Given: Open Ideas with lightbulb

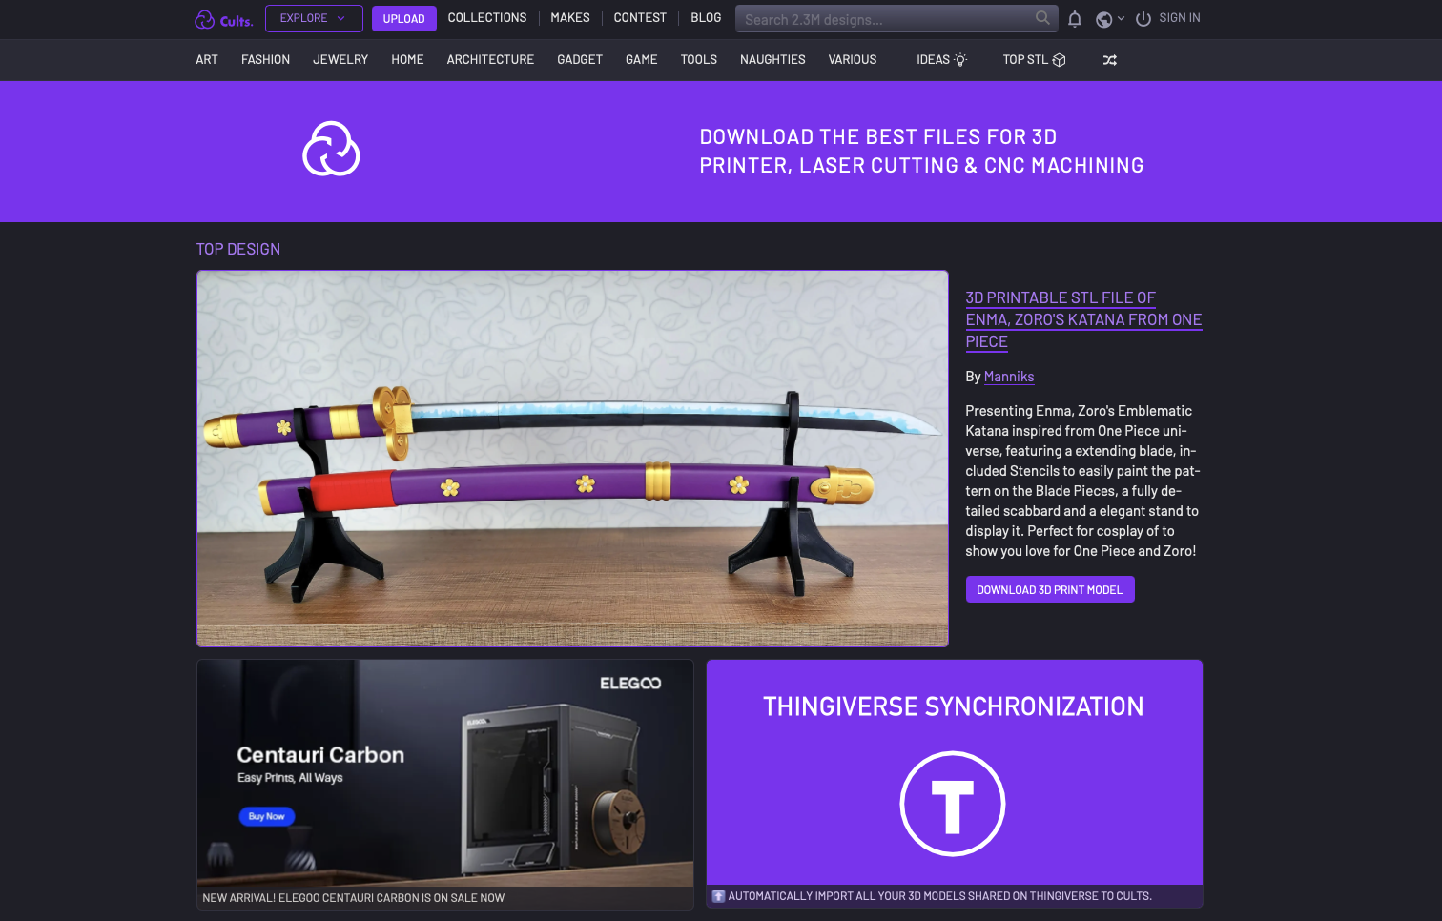Looking at the screenshot, I should [942, 60].
